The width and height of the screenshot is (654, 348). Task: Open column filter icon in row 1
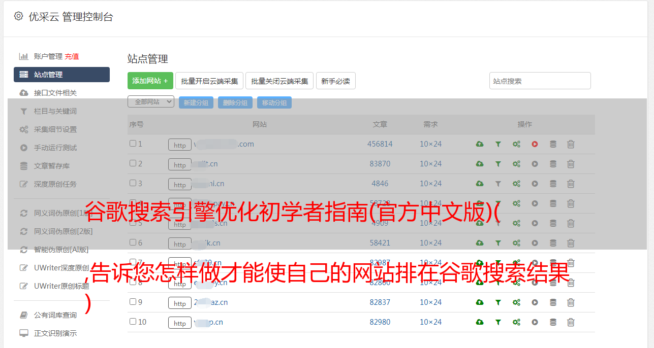coord(498,144)
